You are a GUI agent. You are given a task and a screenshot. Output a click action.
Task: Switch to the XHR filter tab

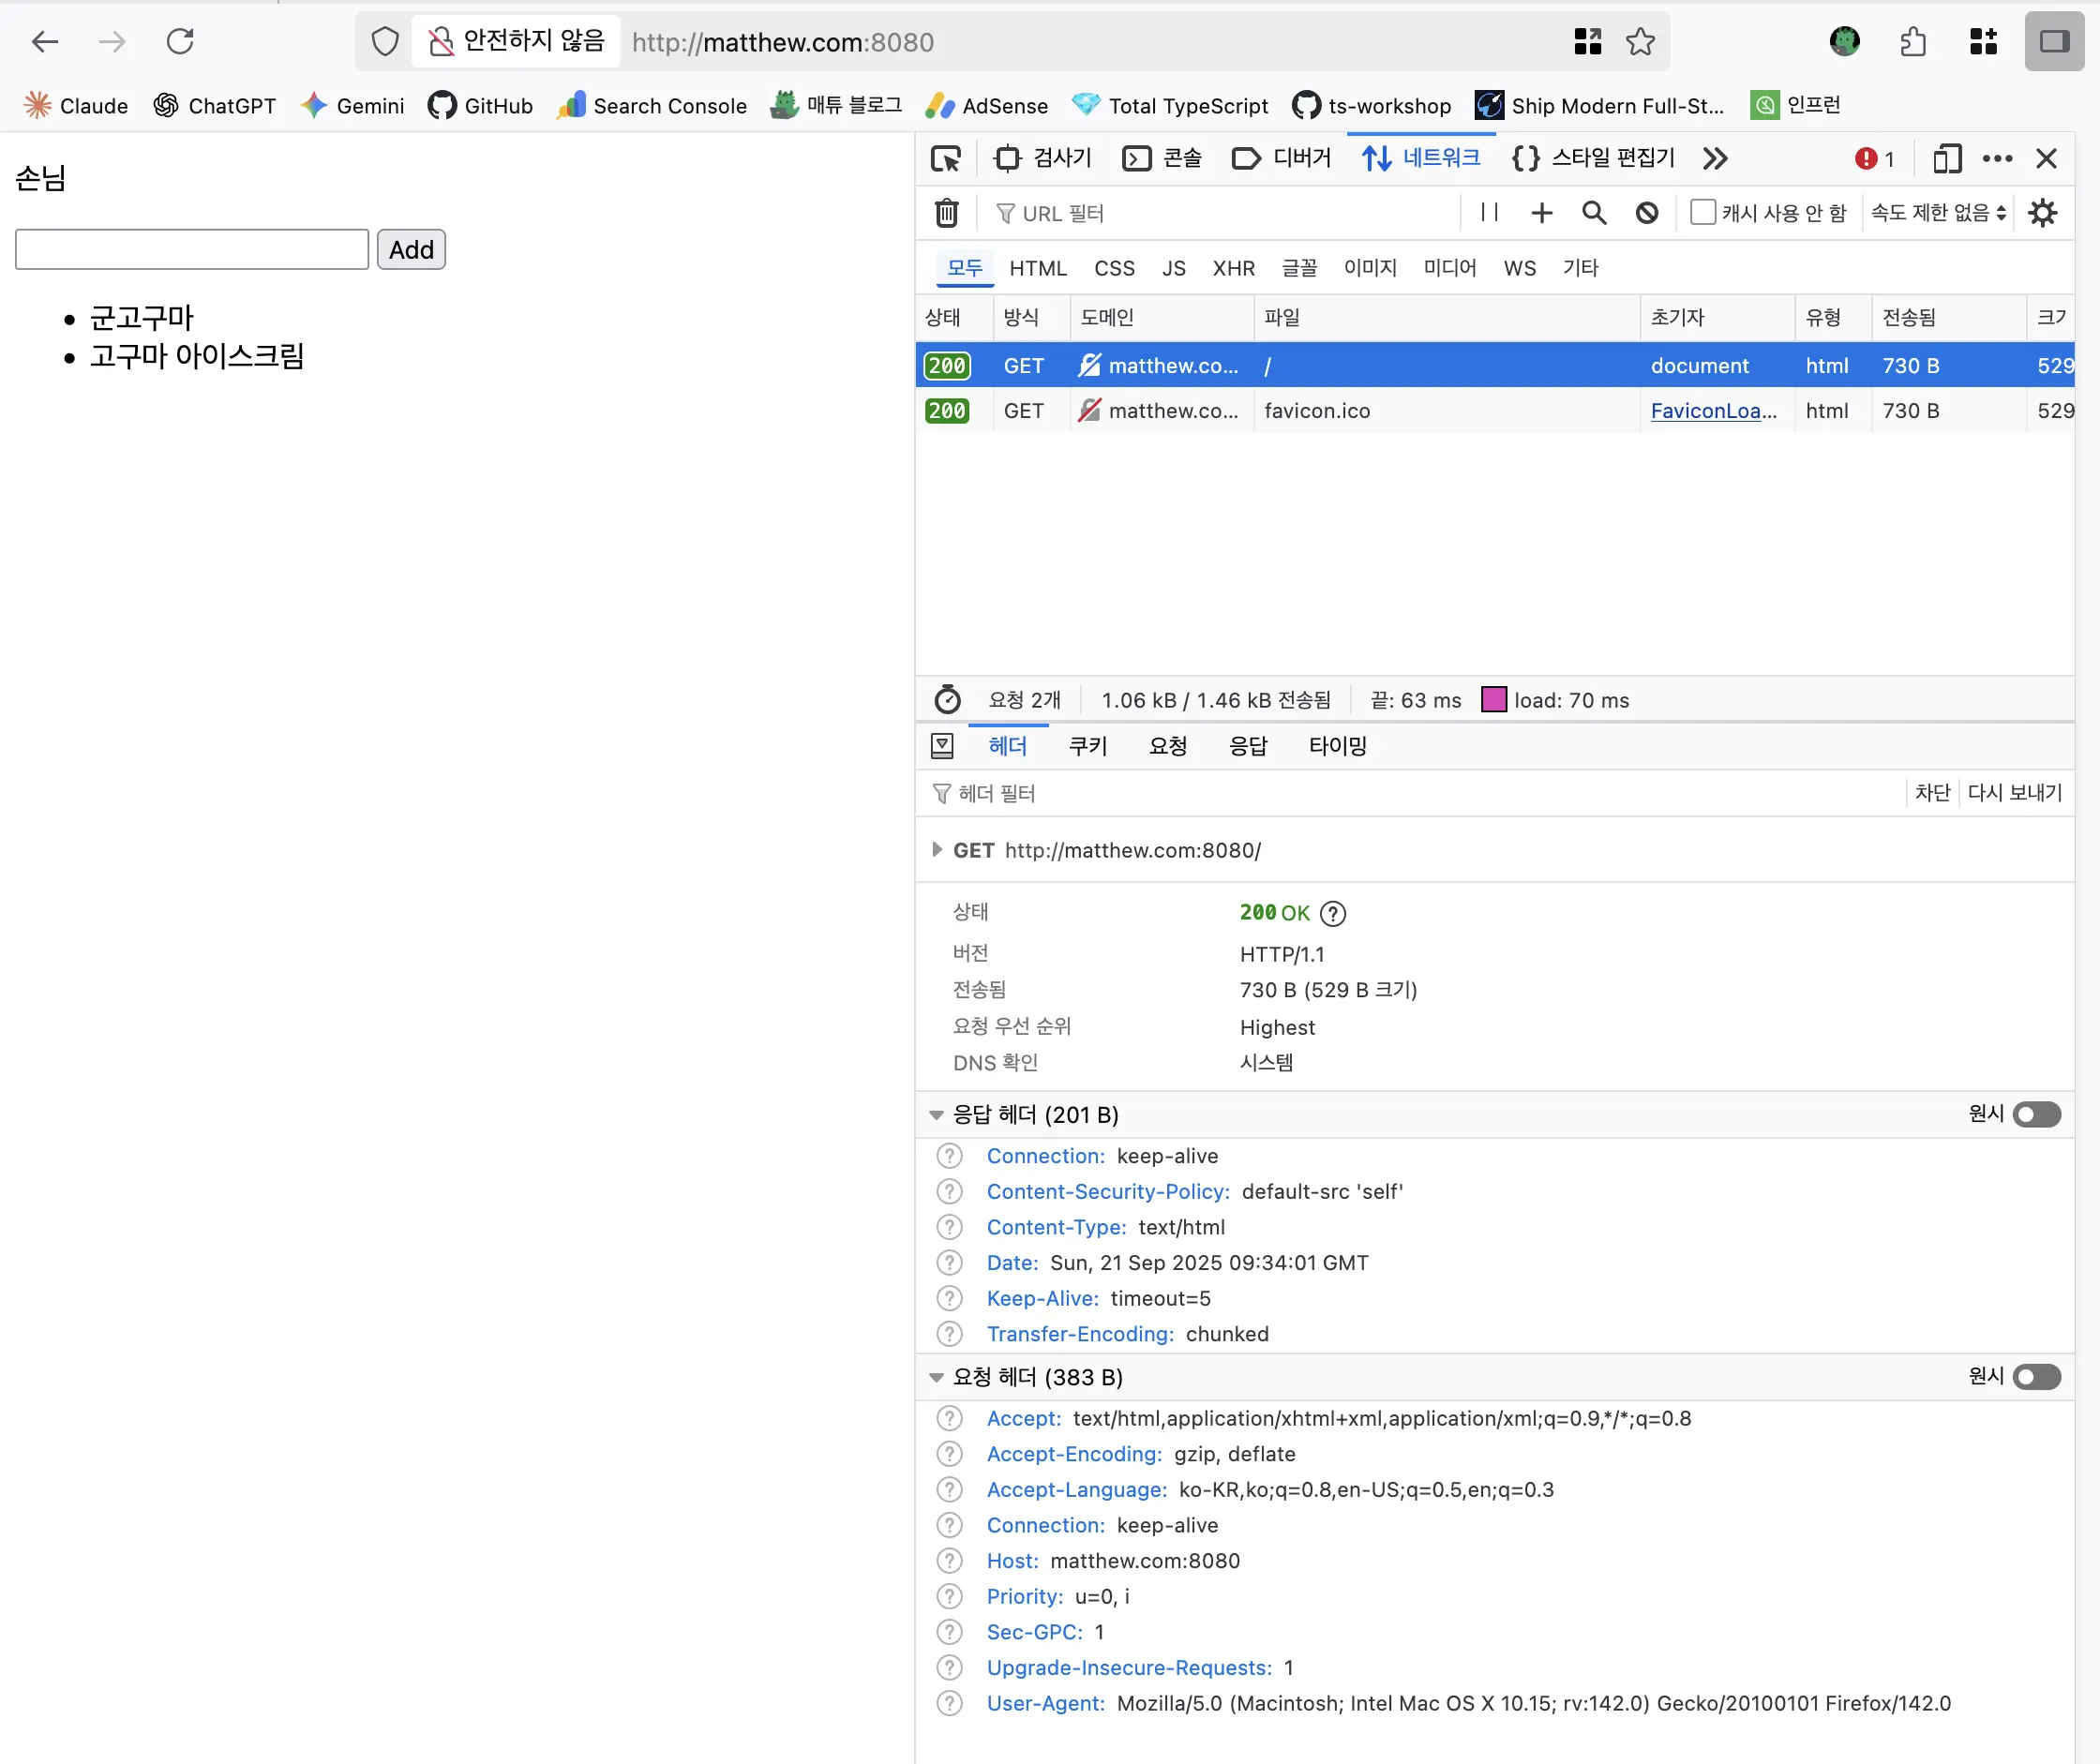tap(1233, 268)
